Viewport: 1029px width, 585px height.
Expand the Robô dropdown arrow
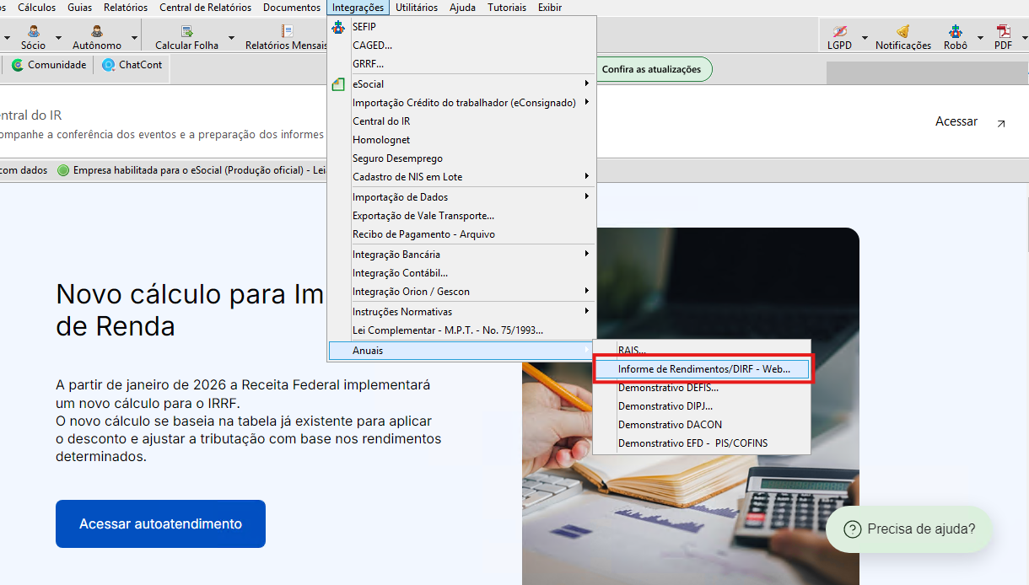point(980,38)
